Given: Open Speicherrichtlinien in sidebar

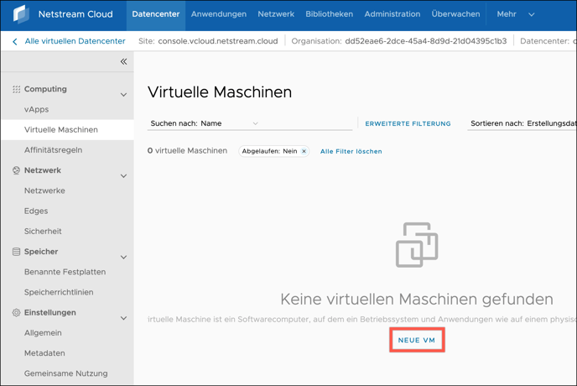Looking at the screenshot, I should point(59,292).
